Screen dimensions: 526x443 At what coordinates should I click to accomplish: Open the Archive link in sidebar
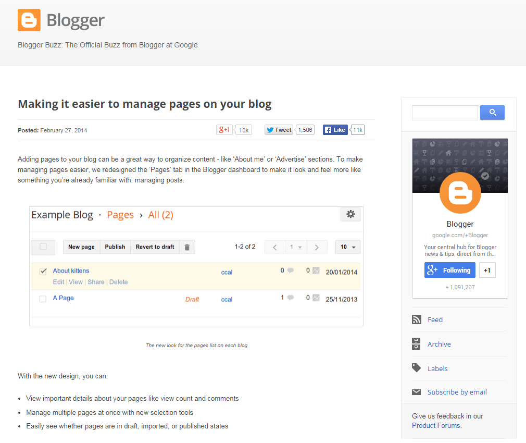coord(439,344)
